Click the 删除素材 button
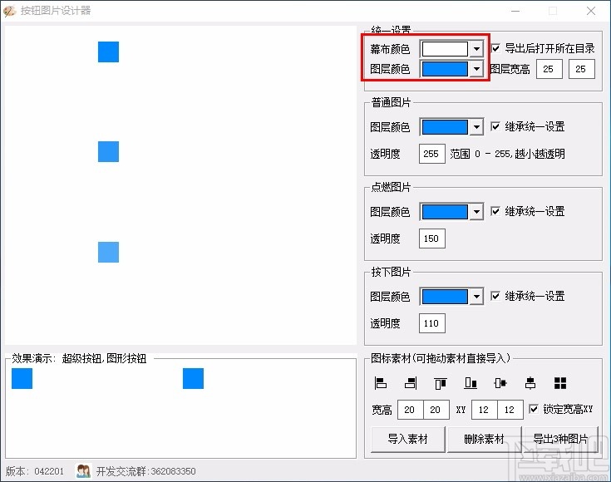 click(x=485, y=439)
